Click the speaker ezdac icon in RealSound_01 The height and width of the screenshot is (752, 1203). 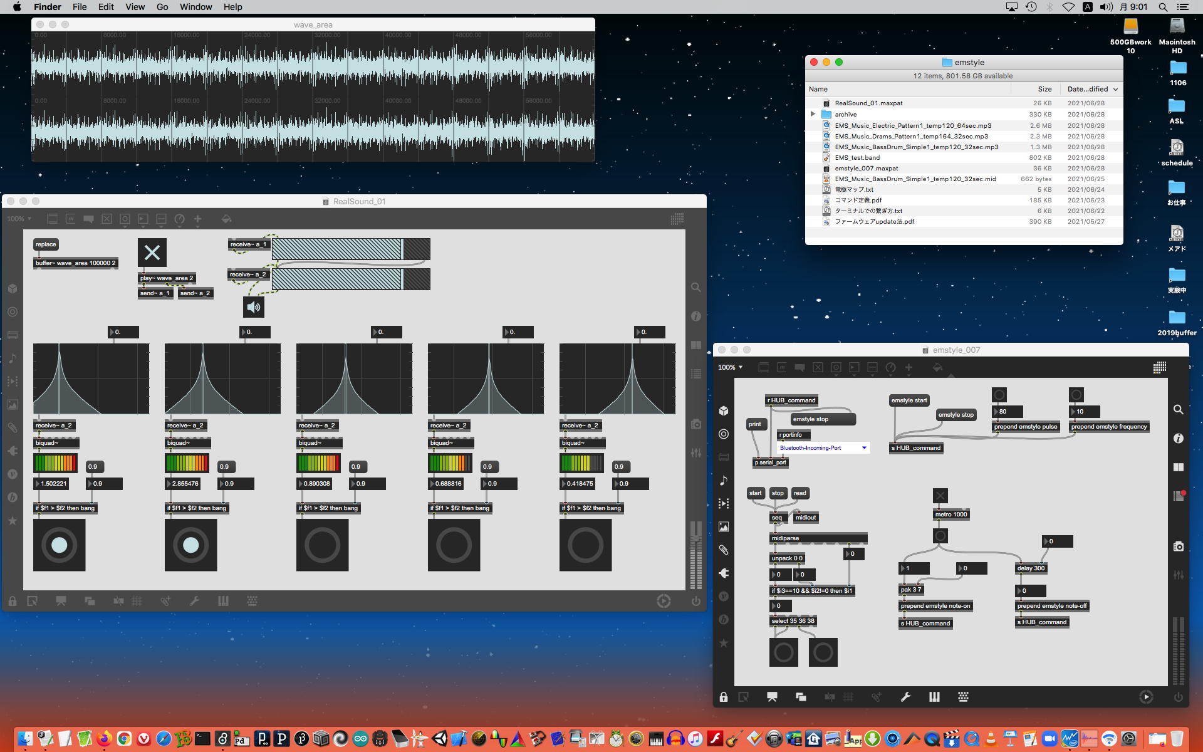(x=254, y=307)
